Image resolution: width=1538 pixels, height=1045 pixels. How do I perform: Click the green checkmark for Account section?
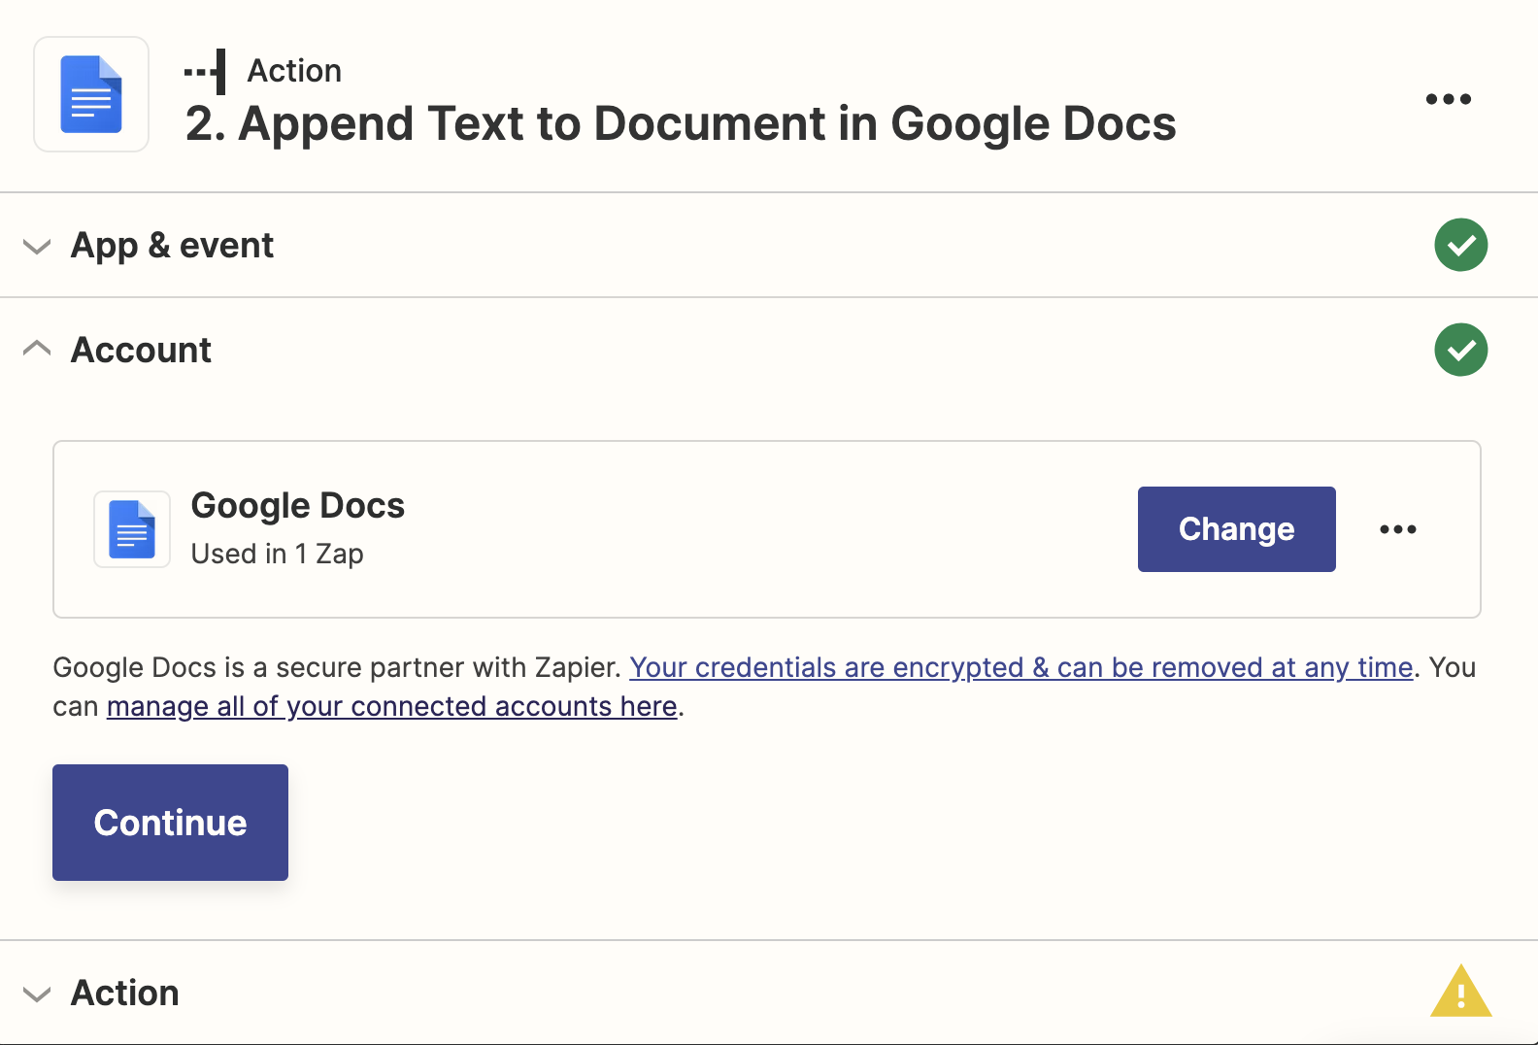1460,350
